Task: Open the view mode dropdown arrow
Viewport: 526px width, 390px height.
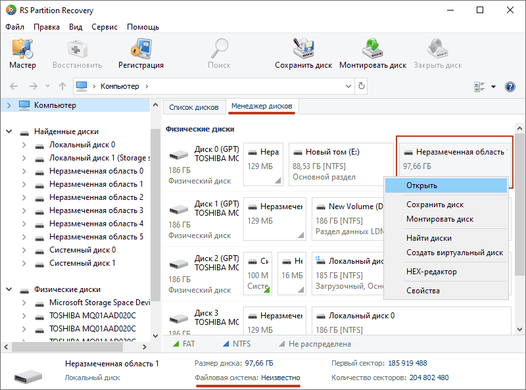Action: 493,87
